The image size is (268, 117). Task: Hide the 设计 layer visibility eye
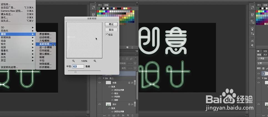point(99,104)
